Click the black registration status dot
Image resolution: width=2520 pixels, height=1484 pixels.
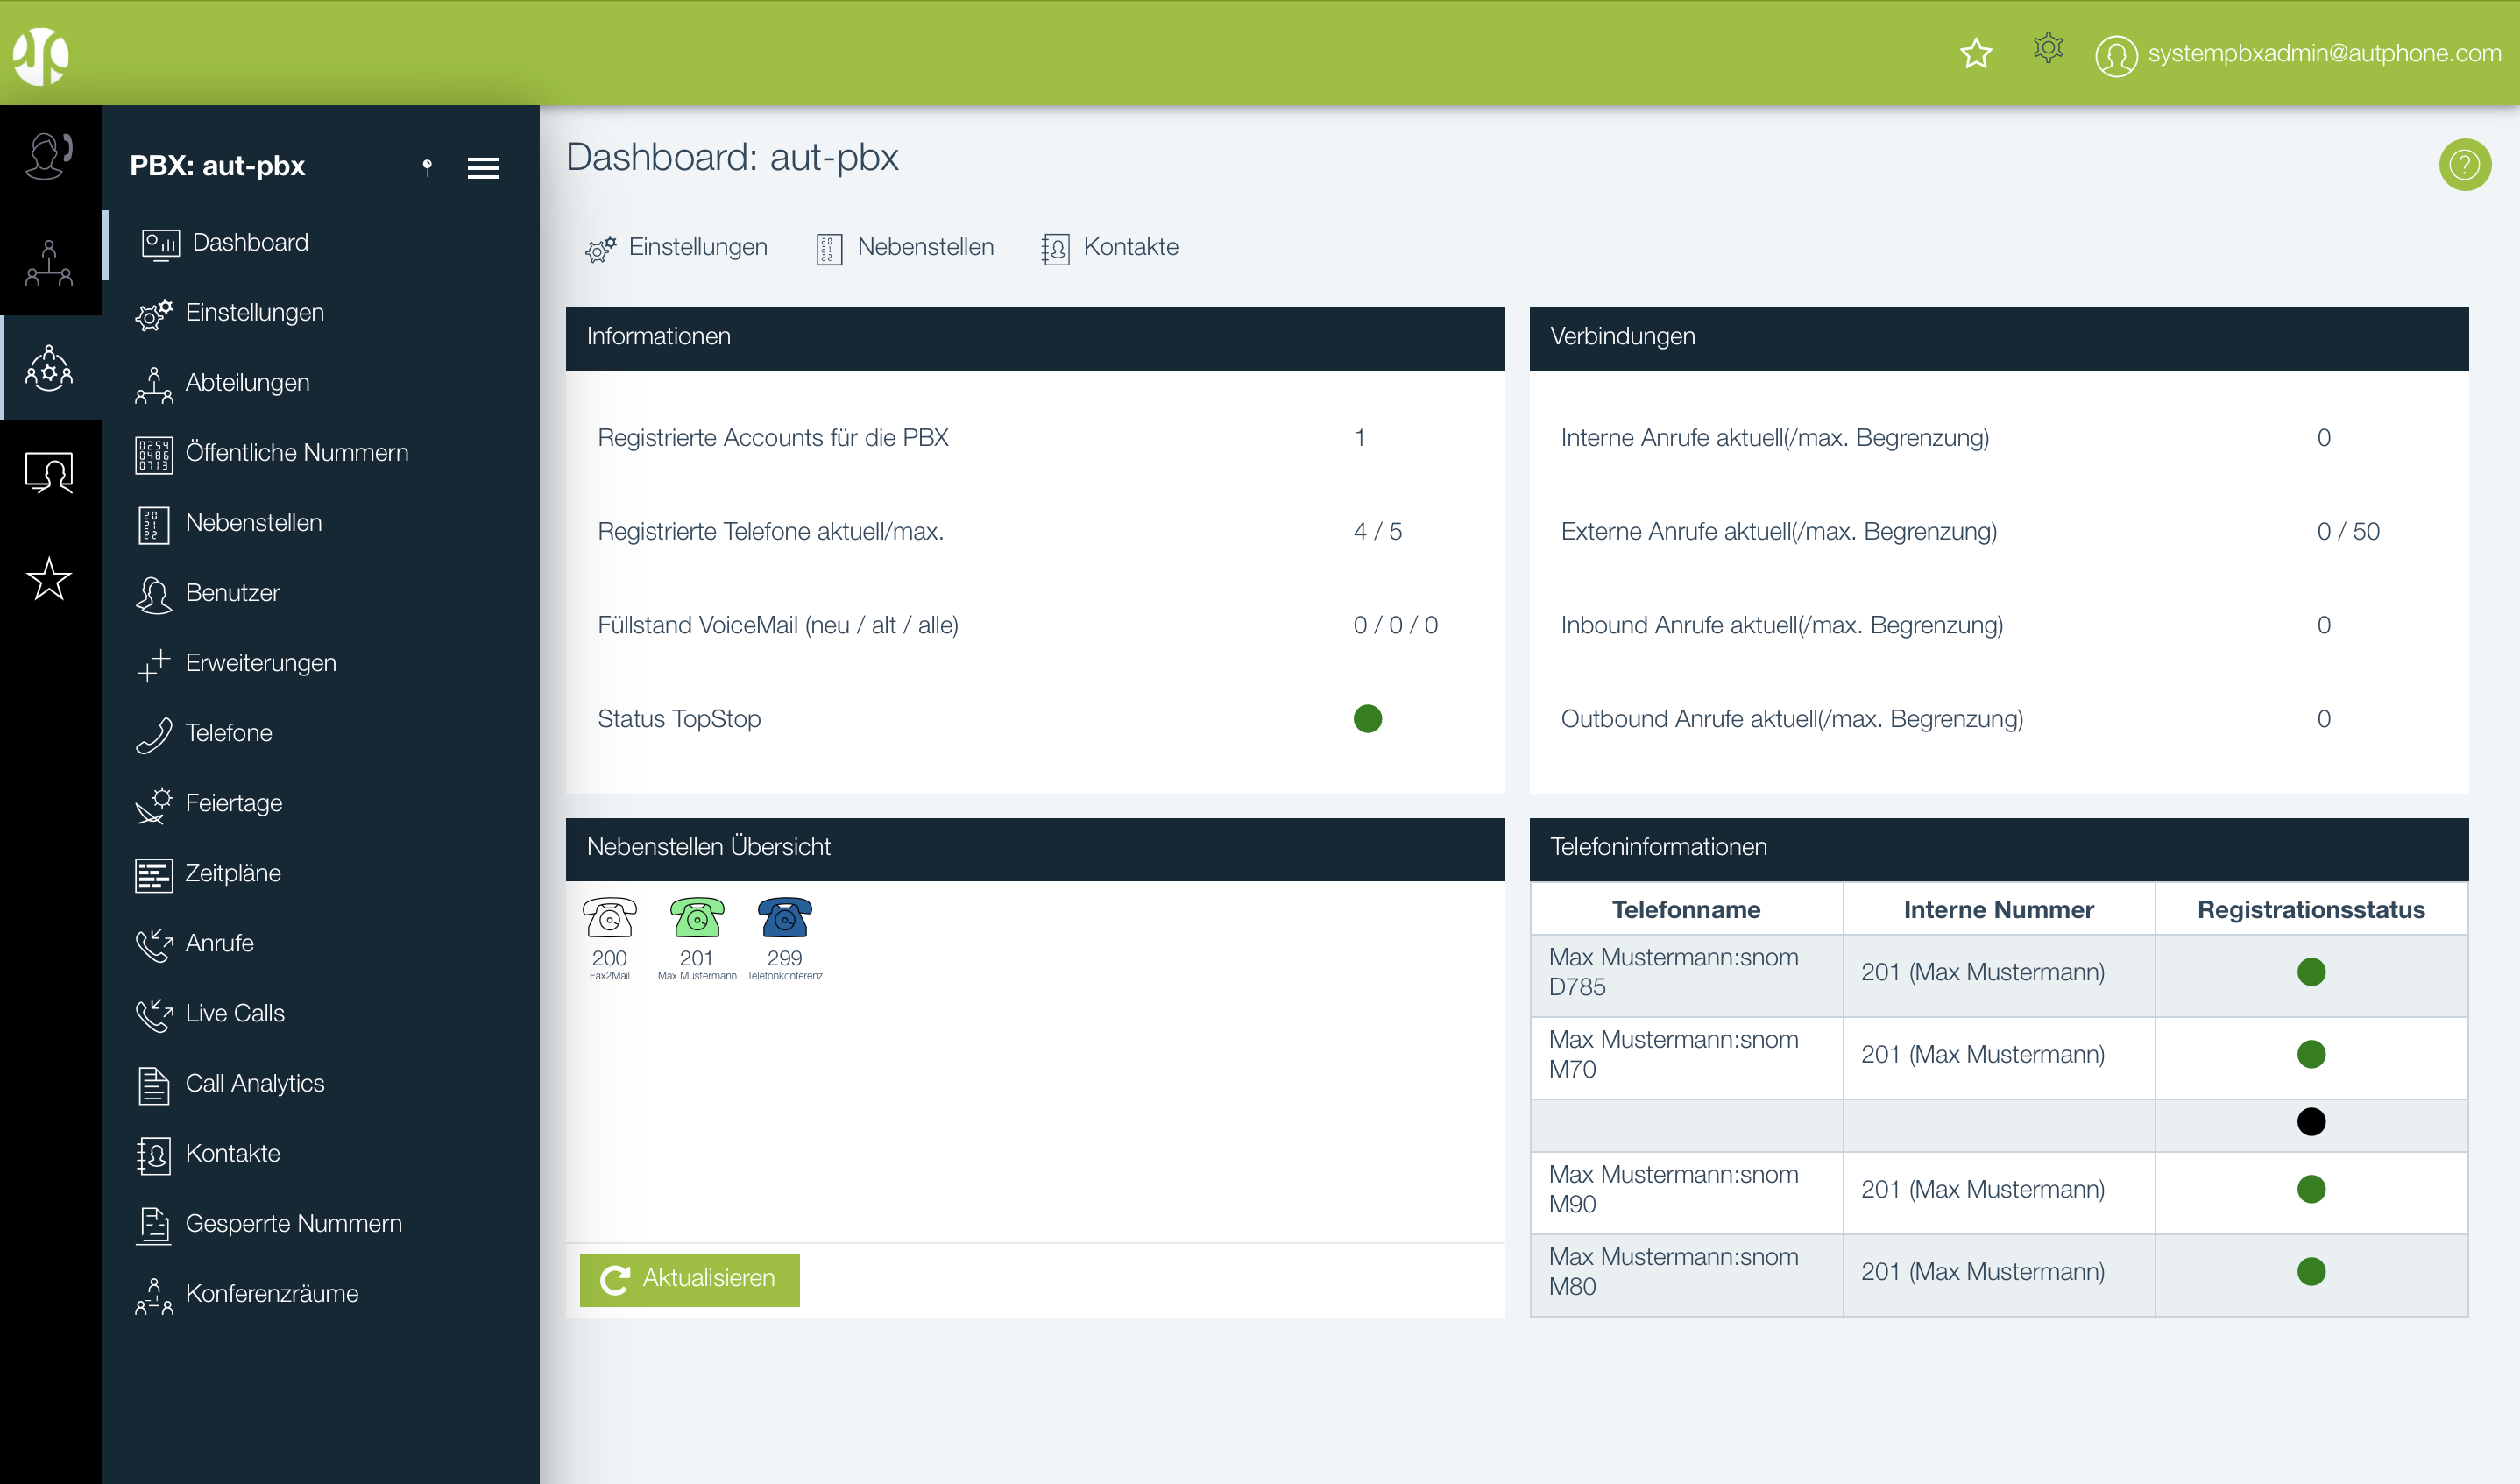tap(2310, 1121)
